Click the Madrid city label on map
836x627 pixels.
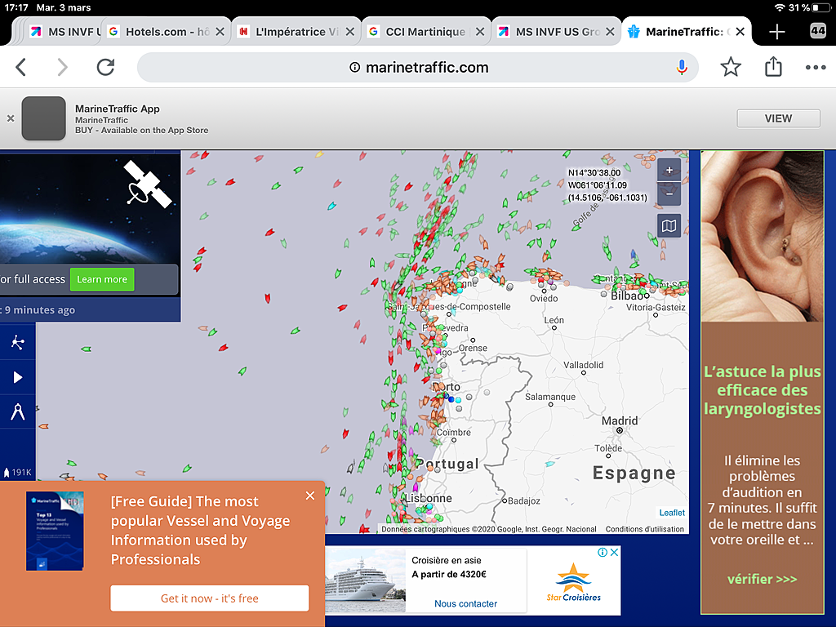pyautogui.click(x=620, y=420)
